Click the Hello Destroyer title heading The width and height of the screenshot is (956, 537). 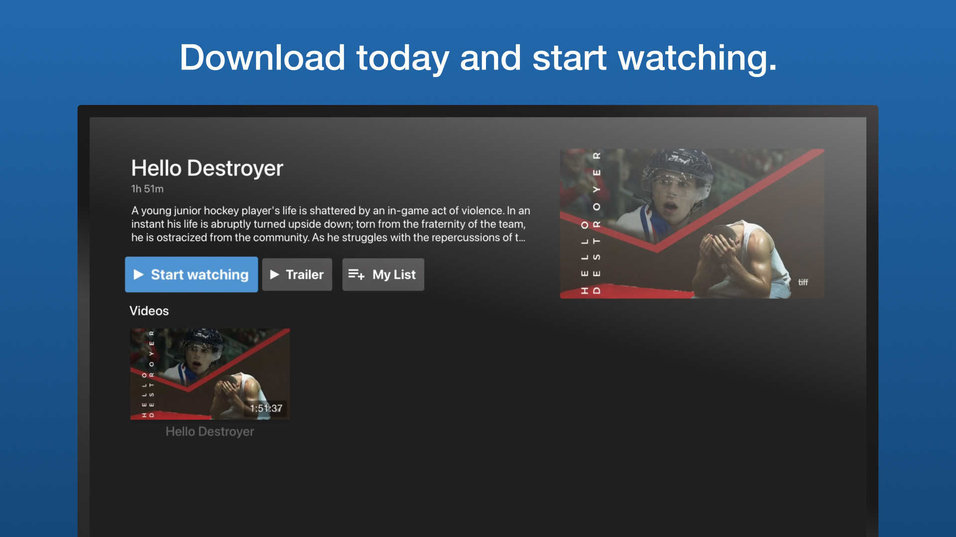click(207, 168)
